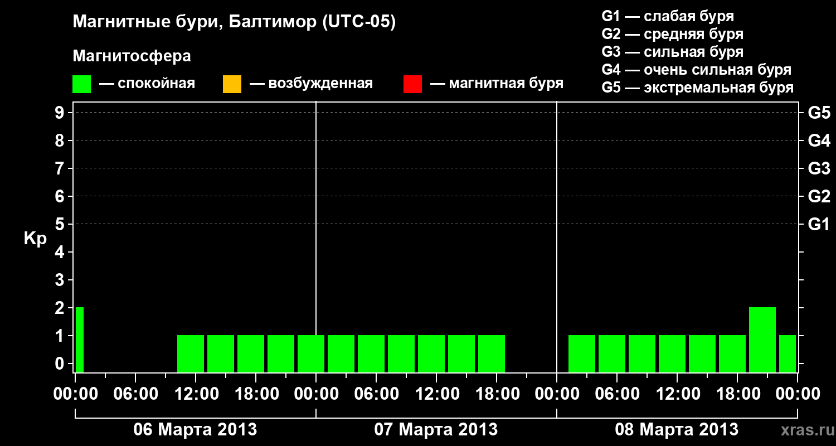Click the '— спокойная' legend label
Image resolution: width=836 pixels, height=446 pixels.
pos(147,84)
